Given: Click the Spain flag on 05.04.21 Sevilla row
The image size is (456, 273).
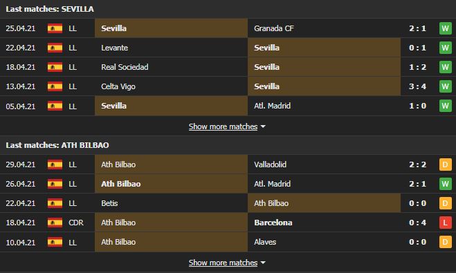Looking at the screenshot, I should click(x=55, y=106).
